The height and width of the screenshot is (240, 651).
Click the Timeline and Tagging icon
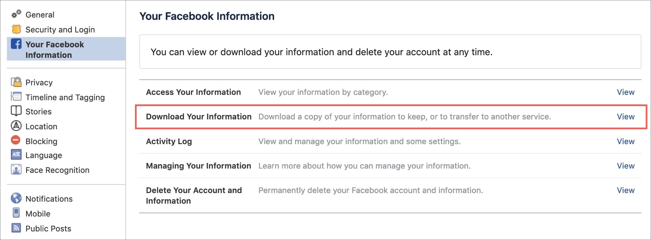[16, 97]
